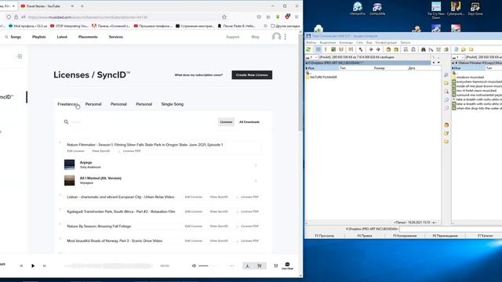The width and height of the screenshot is (502, 282).
Task: Click the more options dots in the player bar
Action: pos(232,266)
